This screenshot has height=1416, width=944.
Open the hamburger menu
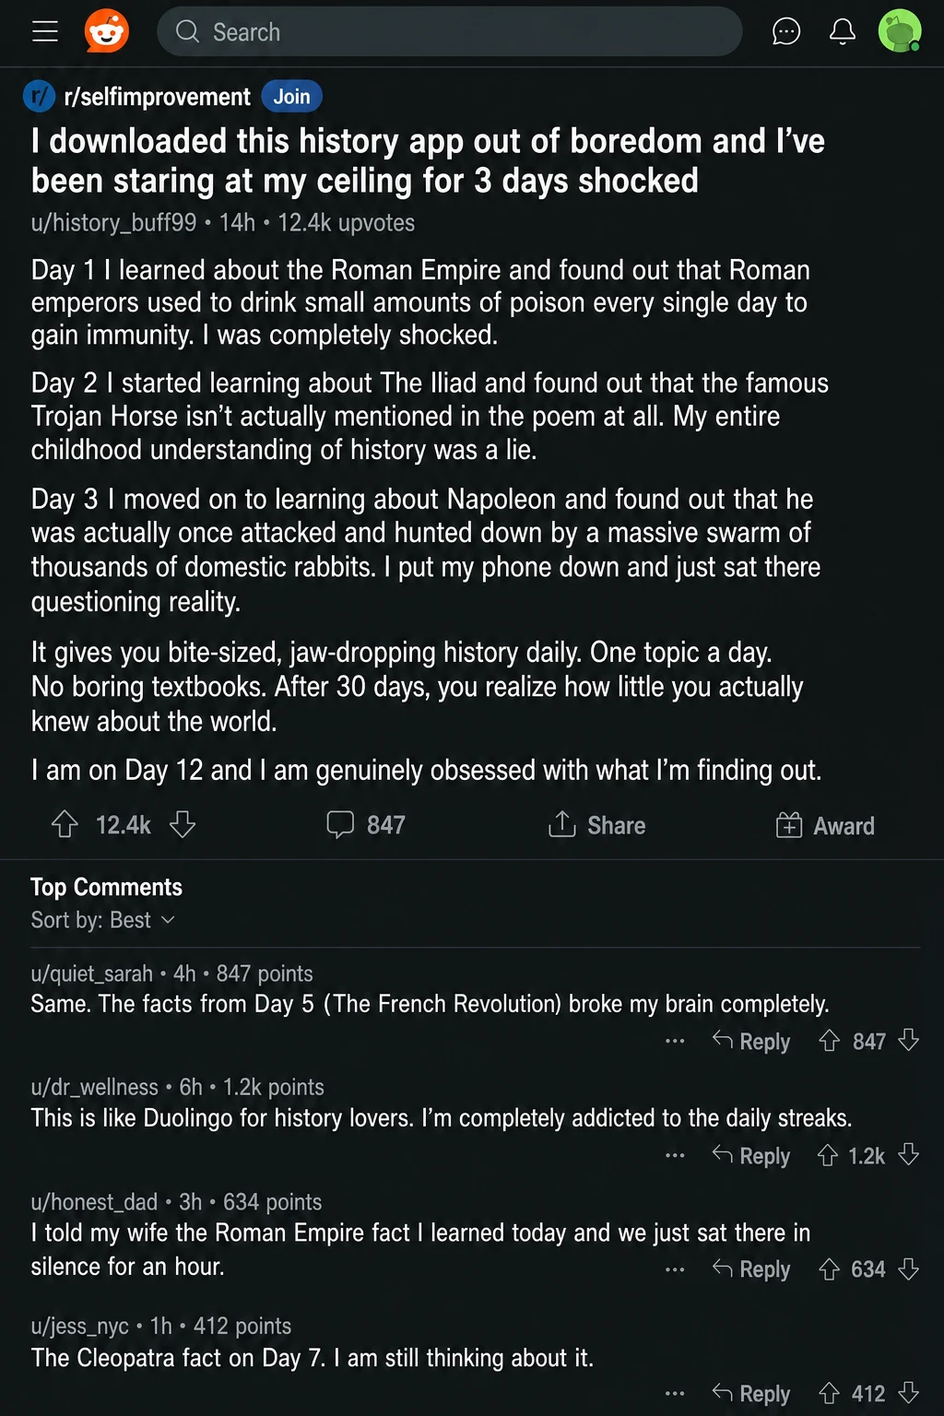coord(45,31)
